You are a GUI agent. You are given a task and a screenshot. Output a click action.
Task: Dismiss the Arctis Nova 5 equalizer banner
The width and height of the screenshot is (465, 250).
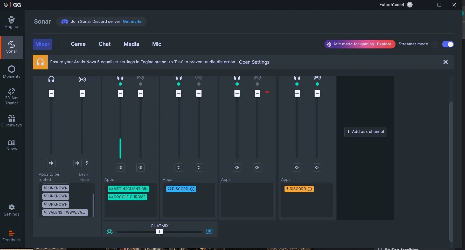446,62
